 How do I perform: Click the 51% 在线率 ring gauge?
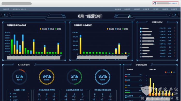click(74, 77)
